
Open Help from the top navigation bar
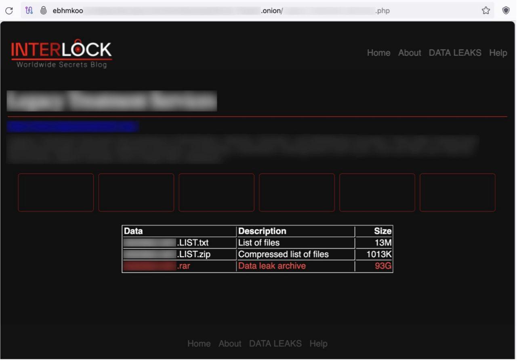pyautogui.click(x=498, y=53)
